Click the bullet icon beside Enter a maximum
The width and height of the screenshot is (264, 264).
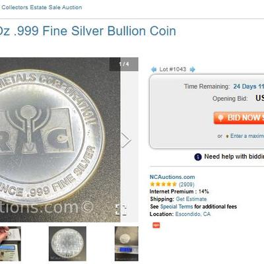[x=227, y=137]
